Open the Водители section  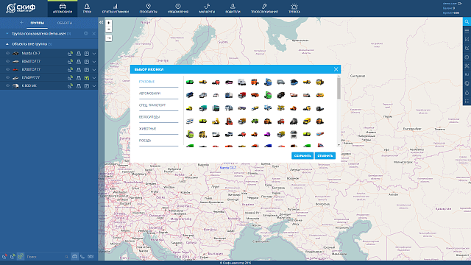click(x=233, y=8)
